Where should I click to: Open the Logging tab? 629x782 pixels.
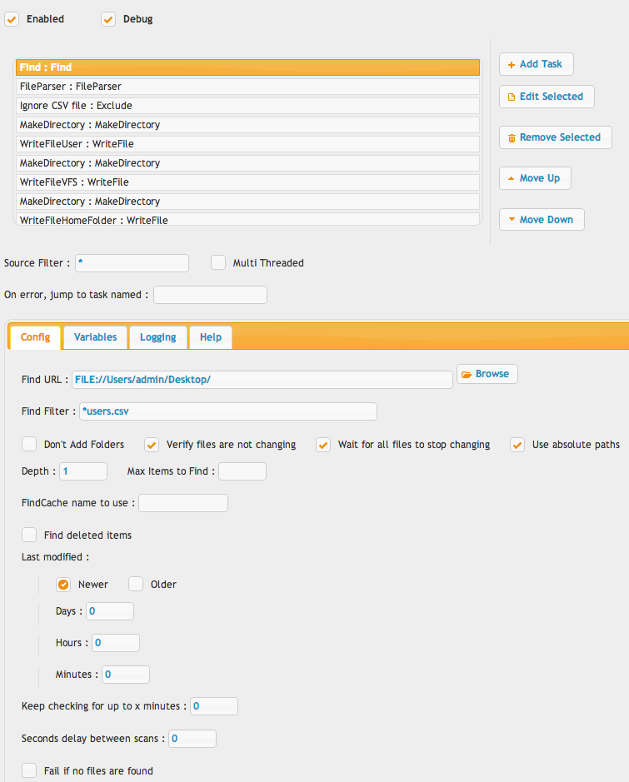point(157,337)
